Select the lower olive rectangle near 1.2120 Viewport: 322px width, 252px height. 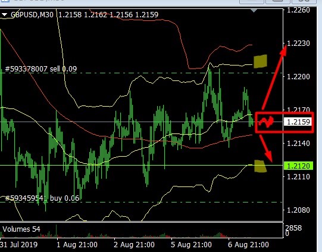(260, 166)
